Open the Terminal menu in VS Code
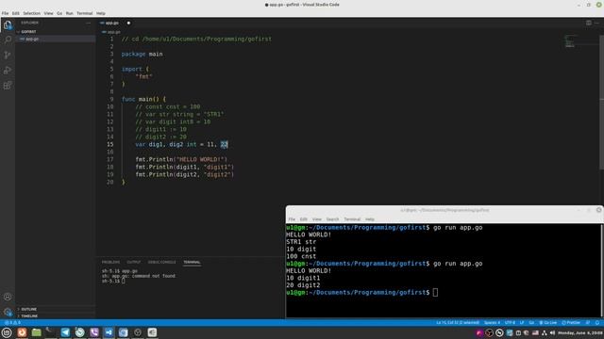 [x=84, y=13]
